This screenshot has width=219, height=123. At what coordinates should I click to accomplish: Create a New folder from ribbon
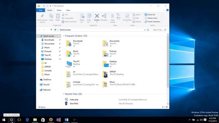click(x=113, y=18)
